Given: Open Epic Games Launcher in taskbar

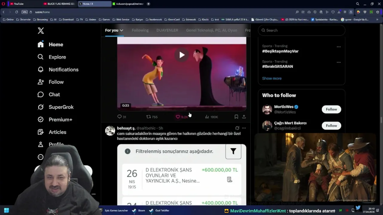Looking at the screenshot, I should 113,211.
